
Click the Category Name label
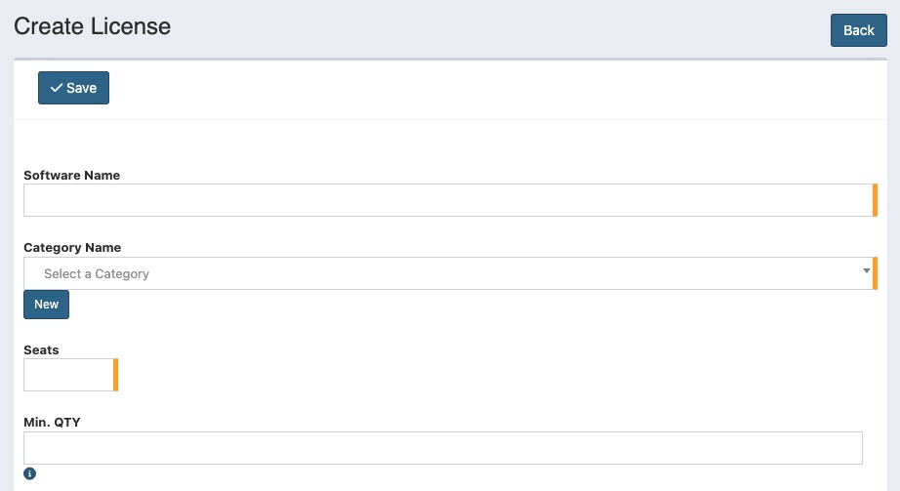click(72, 248)
